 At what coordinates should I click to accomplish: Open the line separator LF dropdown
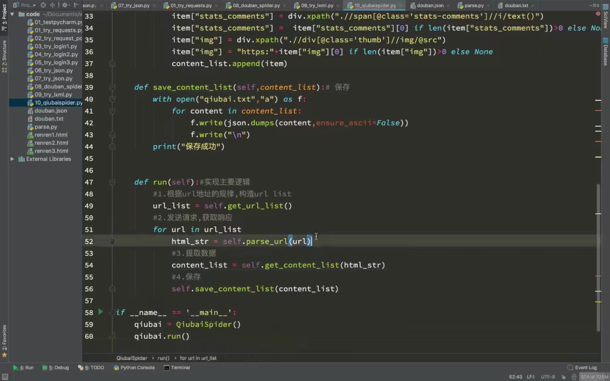pyautogui.click(x=531, y=377)
